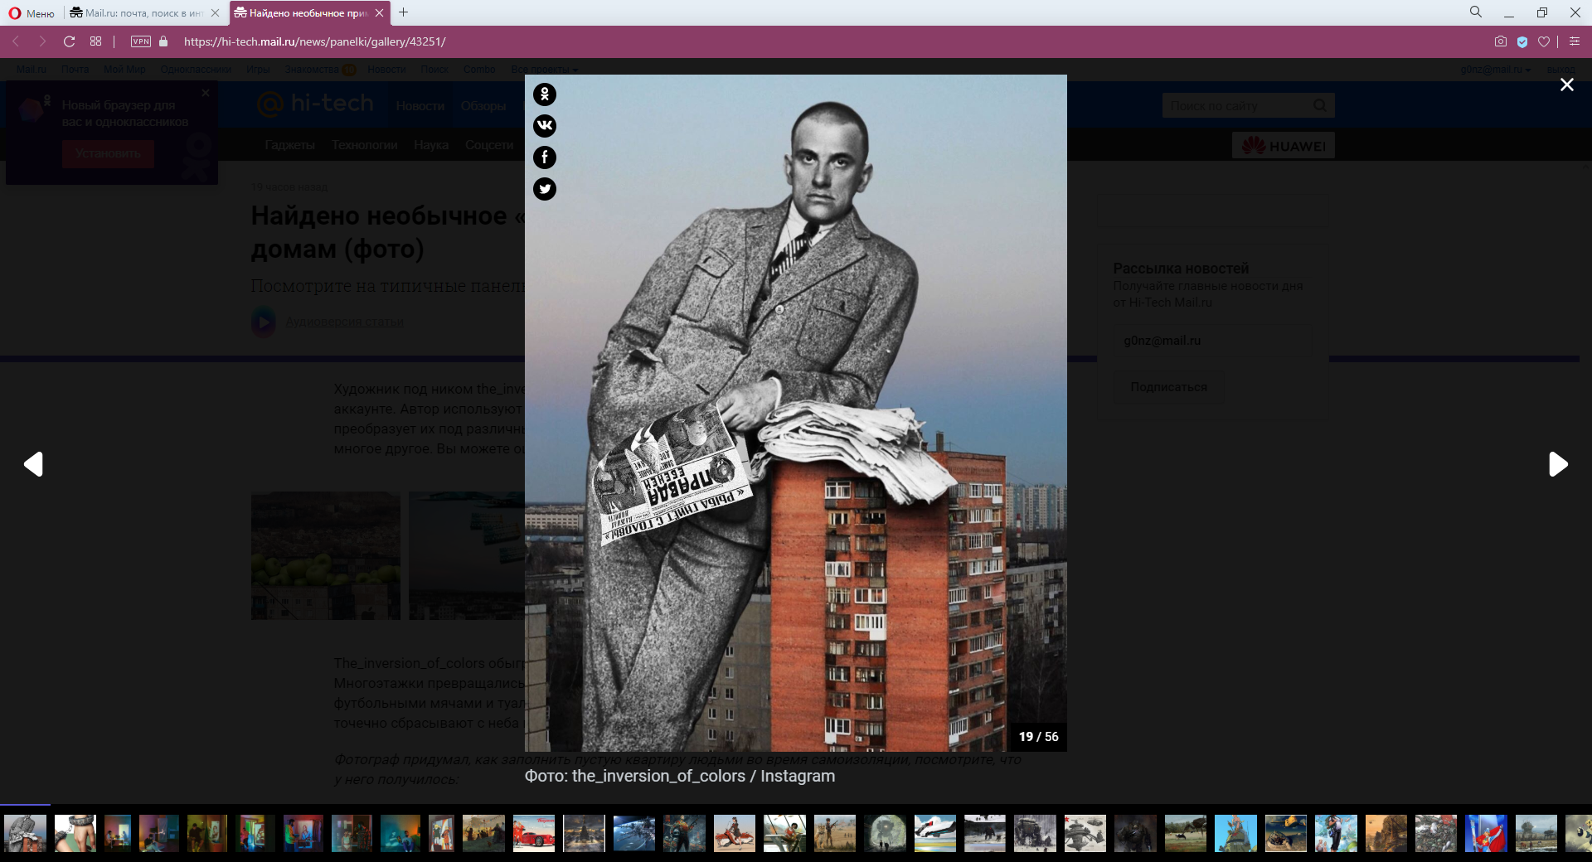Close the Mail.ru tab

pos(216,13)
